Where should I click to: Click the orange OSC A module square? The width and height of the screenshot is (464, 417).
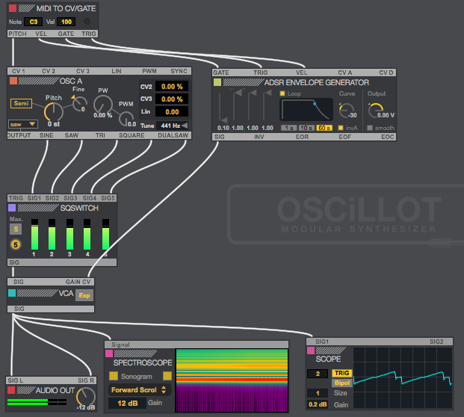point(13,81)
